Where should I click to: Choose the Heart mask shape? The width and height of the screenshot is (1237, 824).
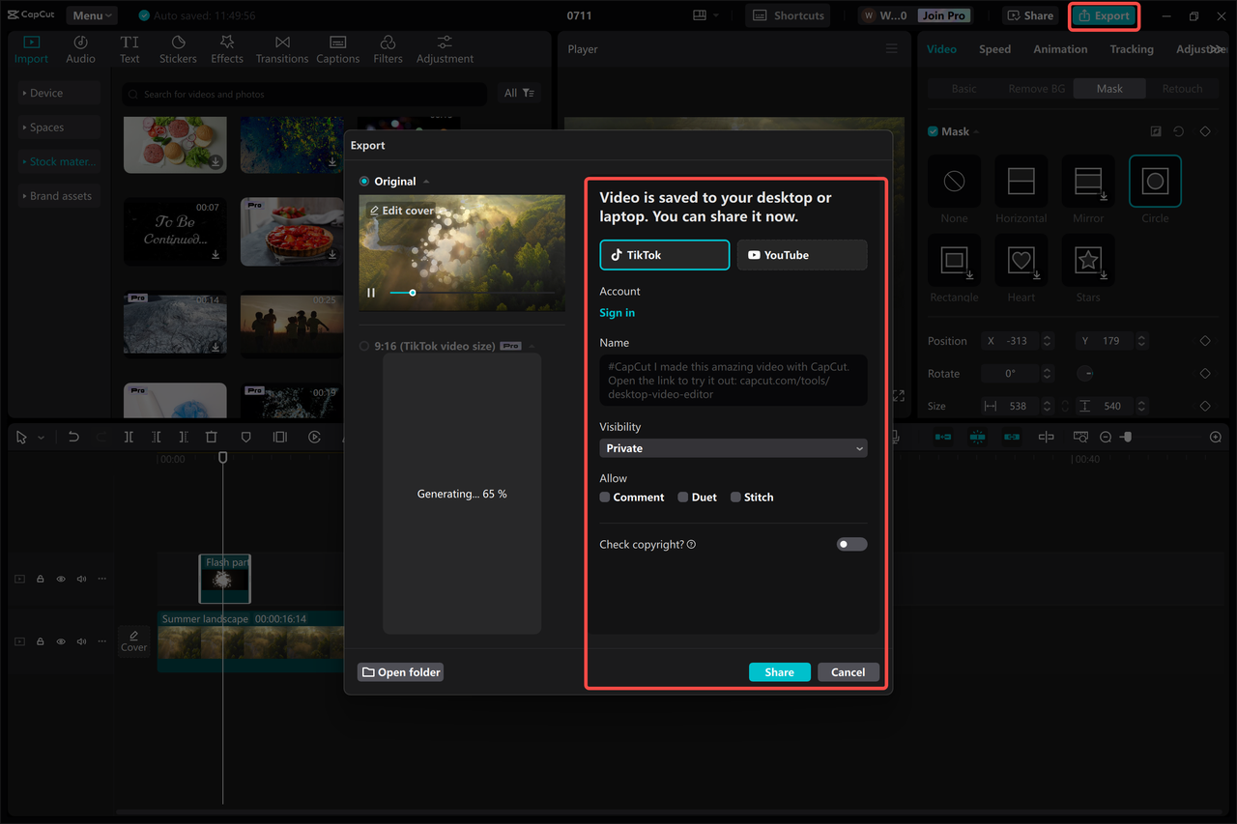pyautogui.click(x=1021, y=260)
